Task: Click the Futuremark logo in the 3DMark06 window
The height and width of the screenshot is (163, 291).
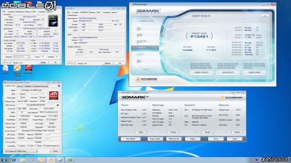Action: tap(231, 98)
